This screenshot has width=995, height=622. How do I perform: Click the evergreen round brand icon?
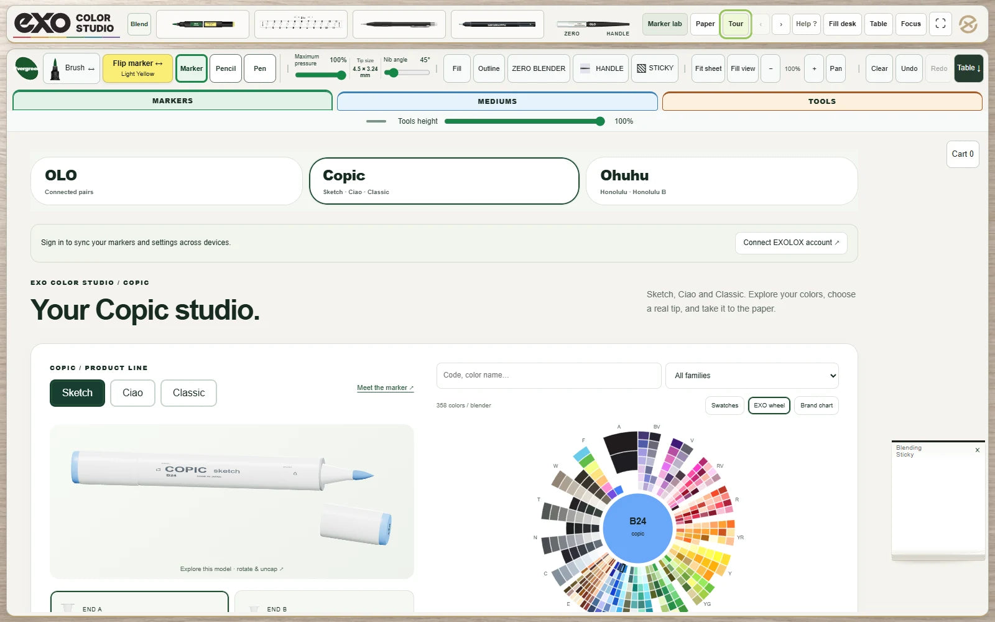[x=27, y=68]
